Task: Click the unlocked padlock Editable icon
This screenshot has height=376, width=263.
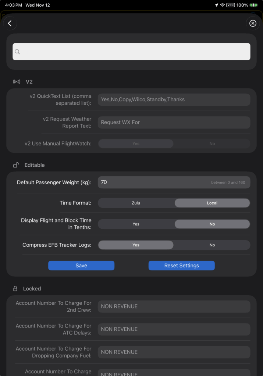Action: click(x=16, y=165)
